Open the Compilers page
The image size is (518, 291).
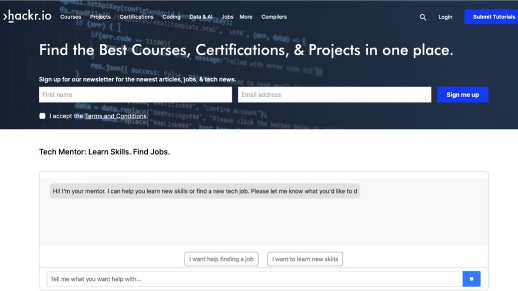(x=274, y=17)
